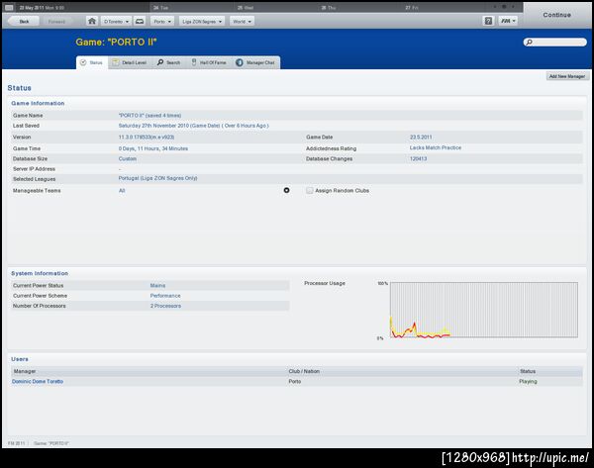Click the 'Performance' power scheme value

165,295
